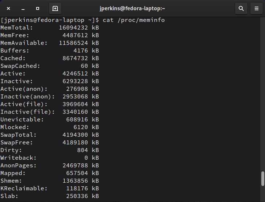Open the terminal search
Image resolution: width=265 pixels, height=202 pixels.
pos(241,8)
